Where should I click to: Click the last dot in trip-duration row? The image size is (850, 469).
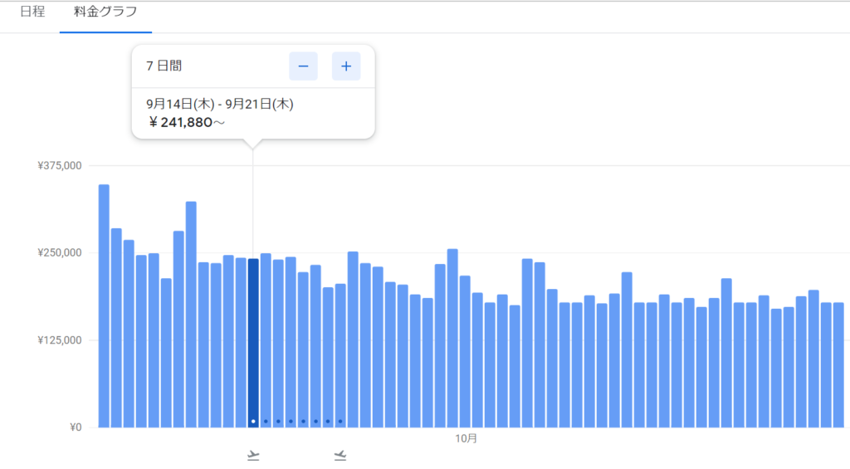pyautogui.click(x=340, y=421)
